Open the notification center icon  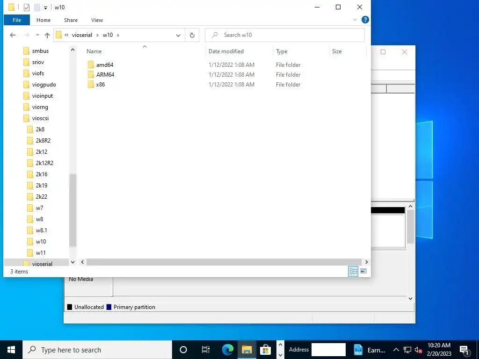(464, 350)
